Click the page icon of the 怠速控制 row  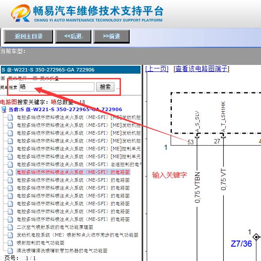10,164
